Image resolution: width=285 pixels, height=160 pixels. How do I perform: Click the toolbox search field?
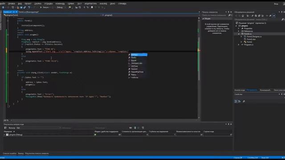(x=216, y=15)
